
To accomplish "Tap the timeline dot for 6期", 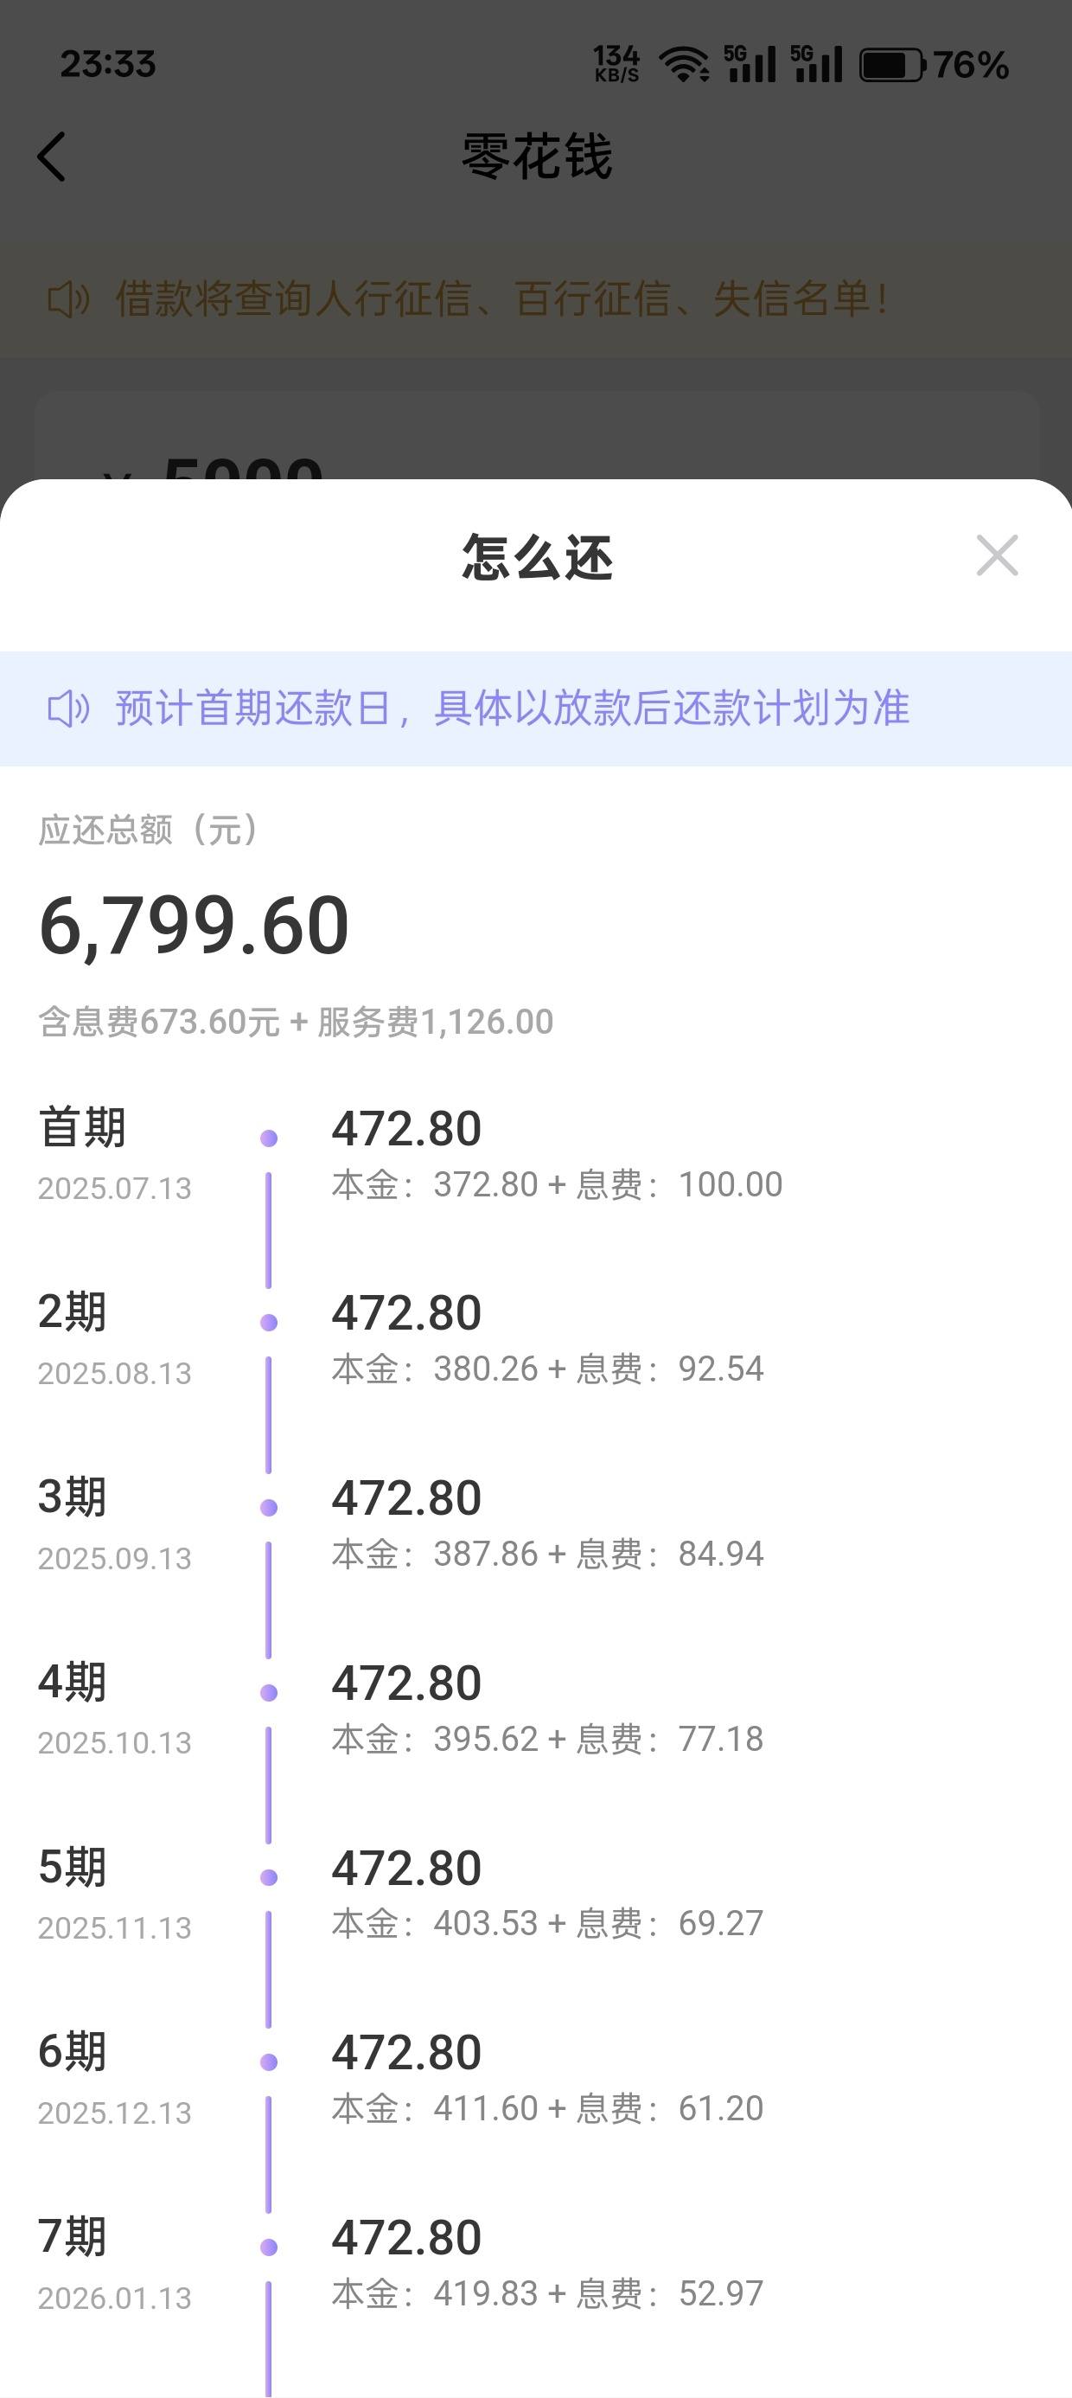I will [x=269, y=2063].
